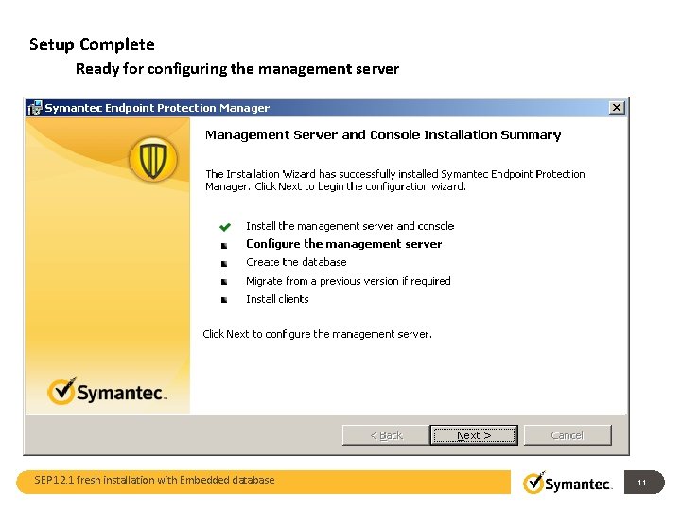This screenshot has height=511, width=681.
Task: Click 'Install the management server and console' text
Action: tap(350, 226)
